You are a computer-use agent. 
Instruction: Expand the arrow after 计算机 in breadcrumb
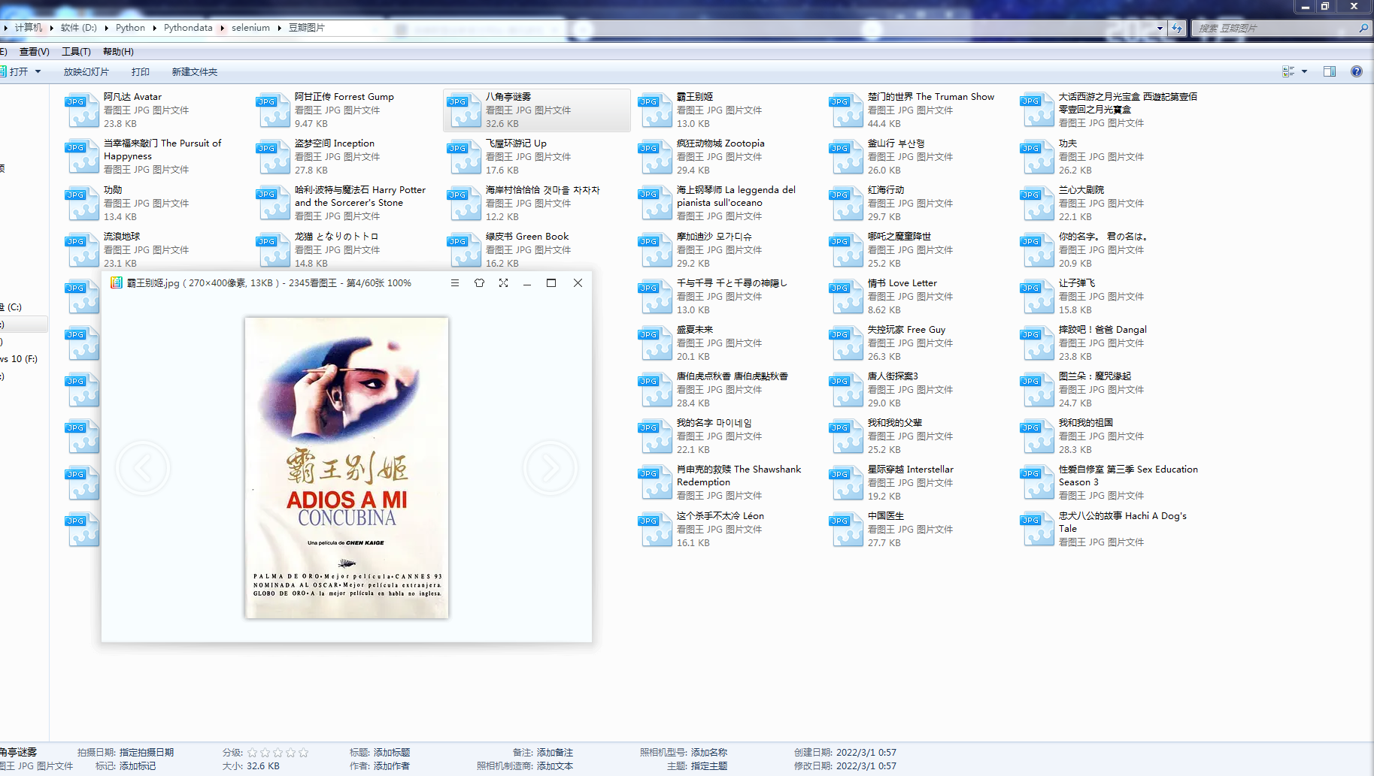click(52, 28)
